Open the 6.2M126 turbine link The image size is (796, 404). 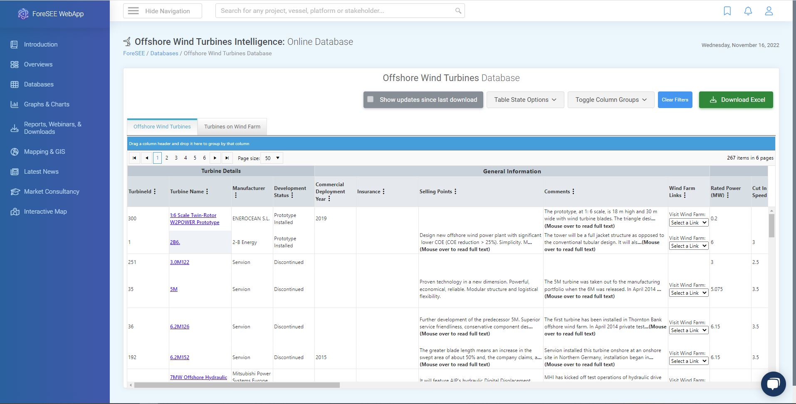(179, 326)
